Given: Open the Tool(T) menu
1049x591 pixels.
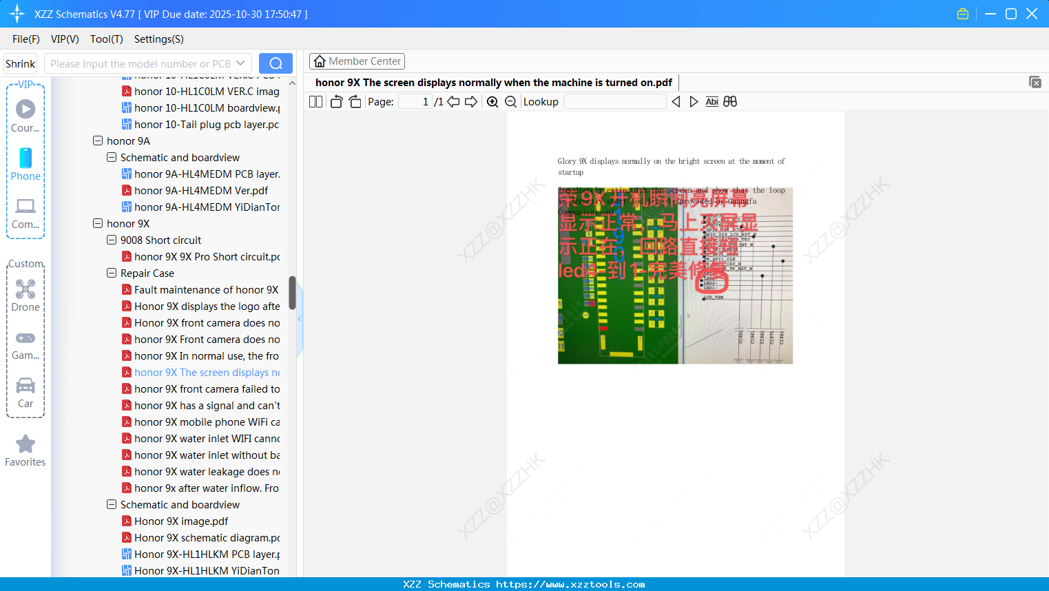Looking at the screenshot, I should [107, 39].
